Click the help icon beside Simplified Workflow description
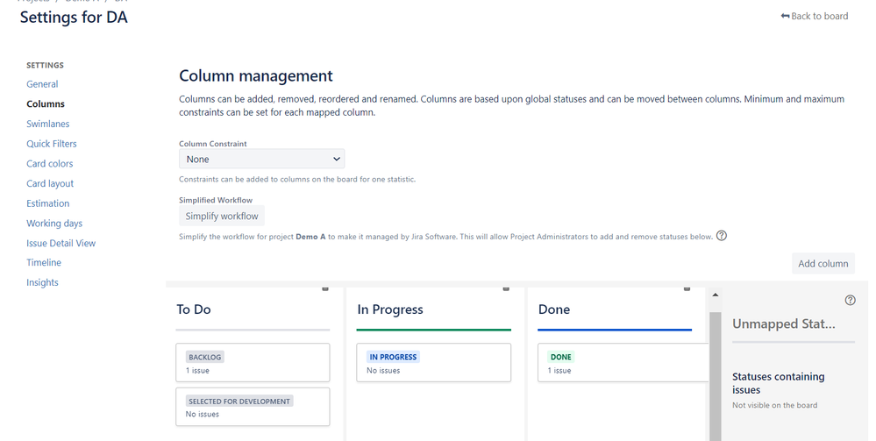The width and height of the screenshot is (876, 441). tap(722, 236)
